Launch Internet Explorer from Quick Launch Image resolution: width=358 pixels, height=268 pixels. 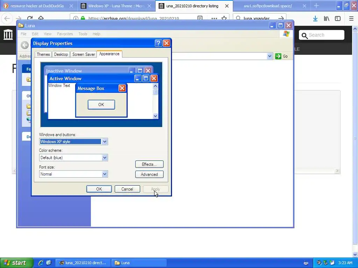41,263
